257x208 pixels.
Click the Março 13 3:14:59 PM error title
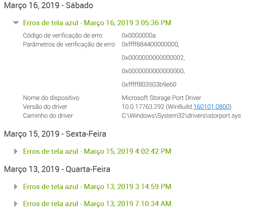coord(97,187)
